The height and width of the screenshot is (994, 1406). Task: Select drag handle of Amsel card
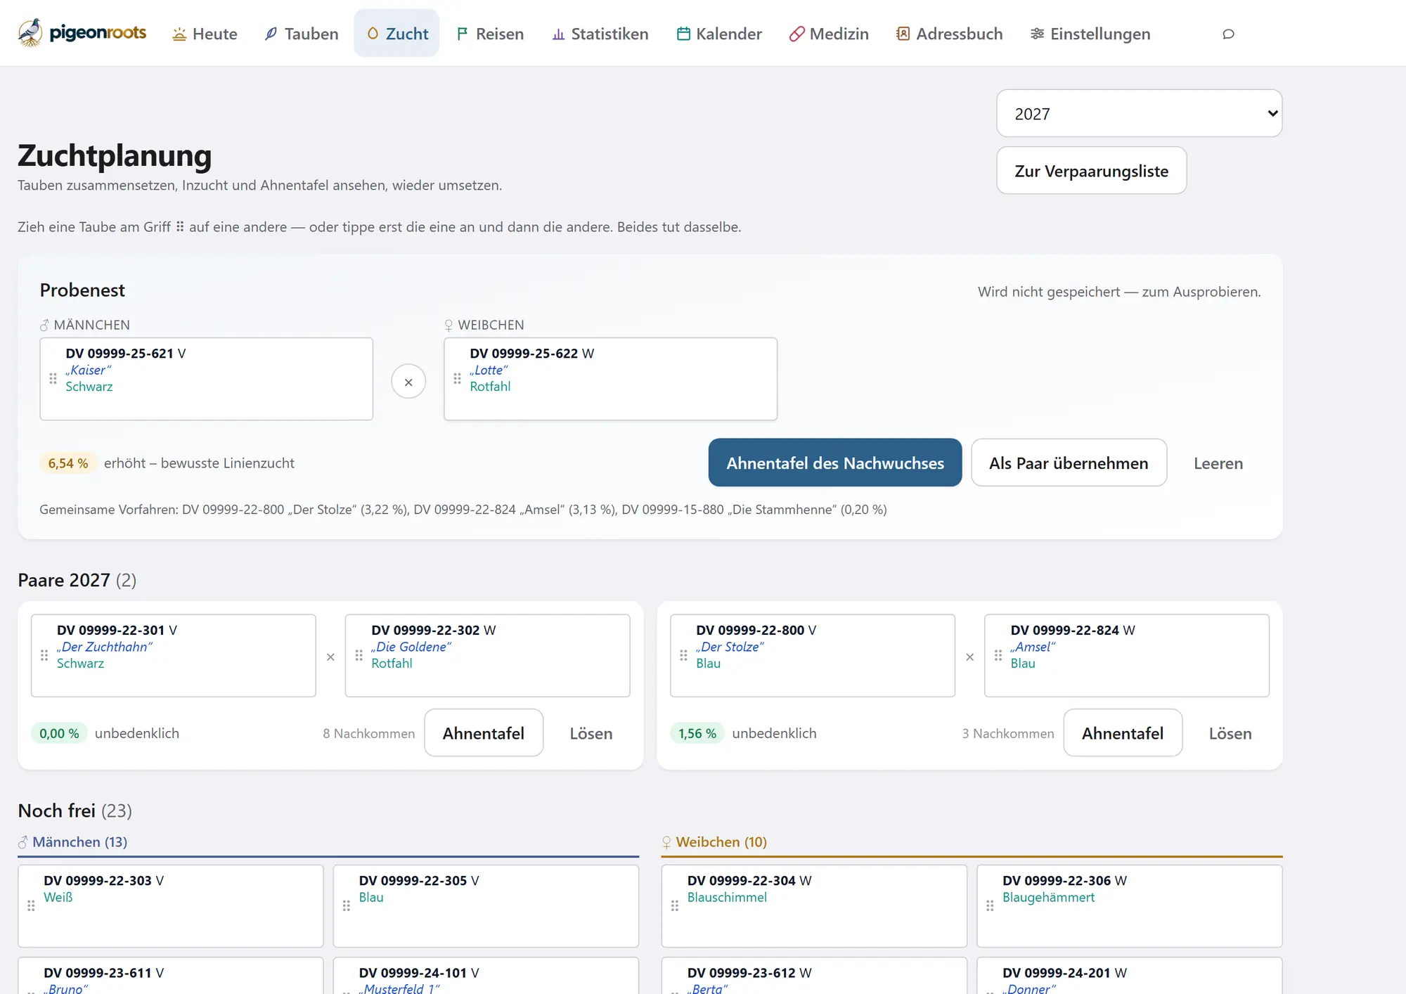click(998, 656)
